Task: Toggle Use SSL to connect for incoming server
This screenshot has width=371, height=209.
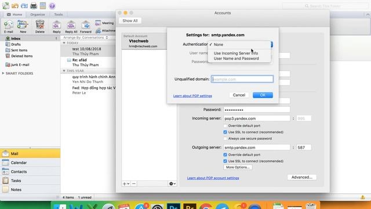Action: coord(225,132)
